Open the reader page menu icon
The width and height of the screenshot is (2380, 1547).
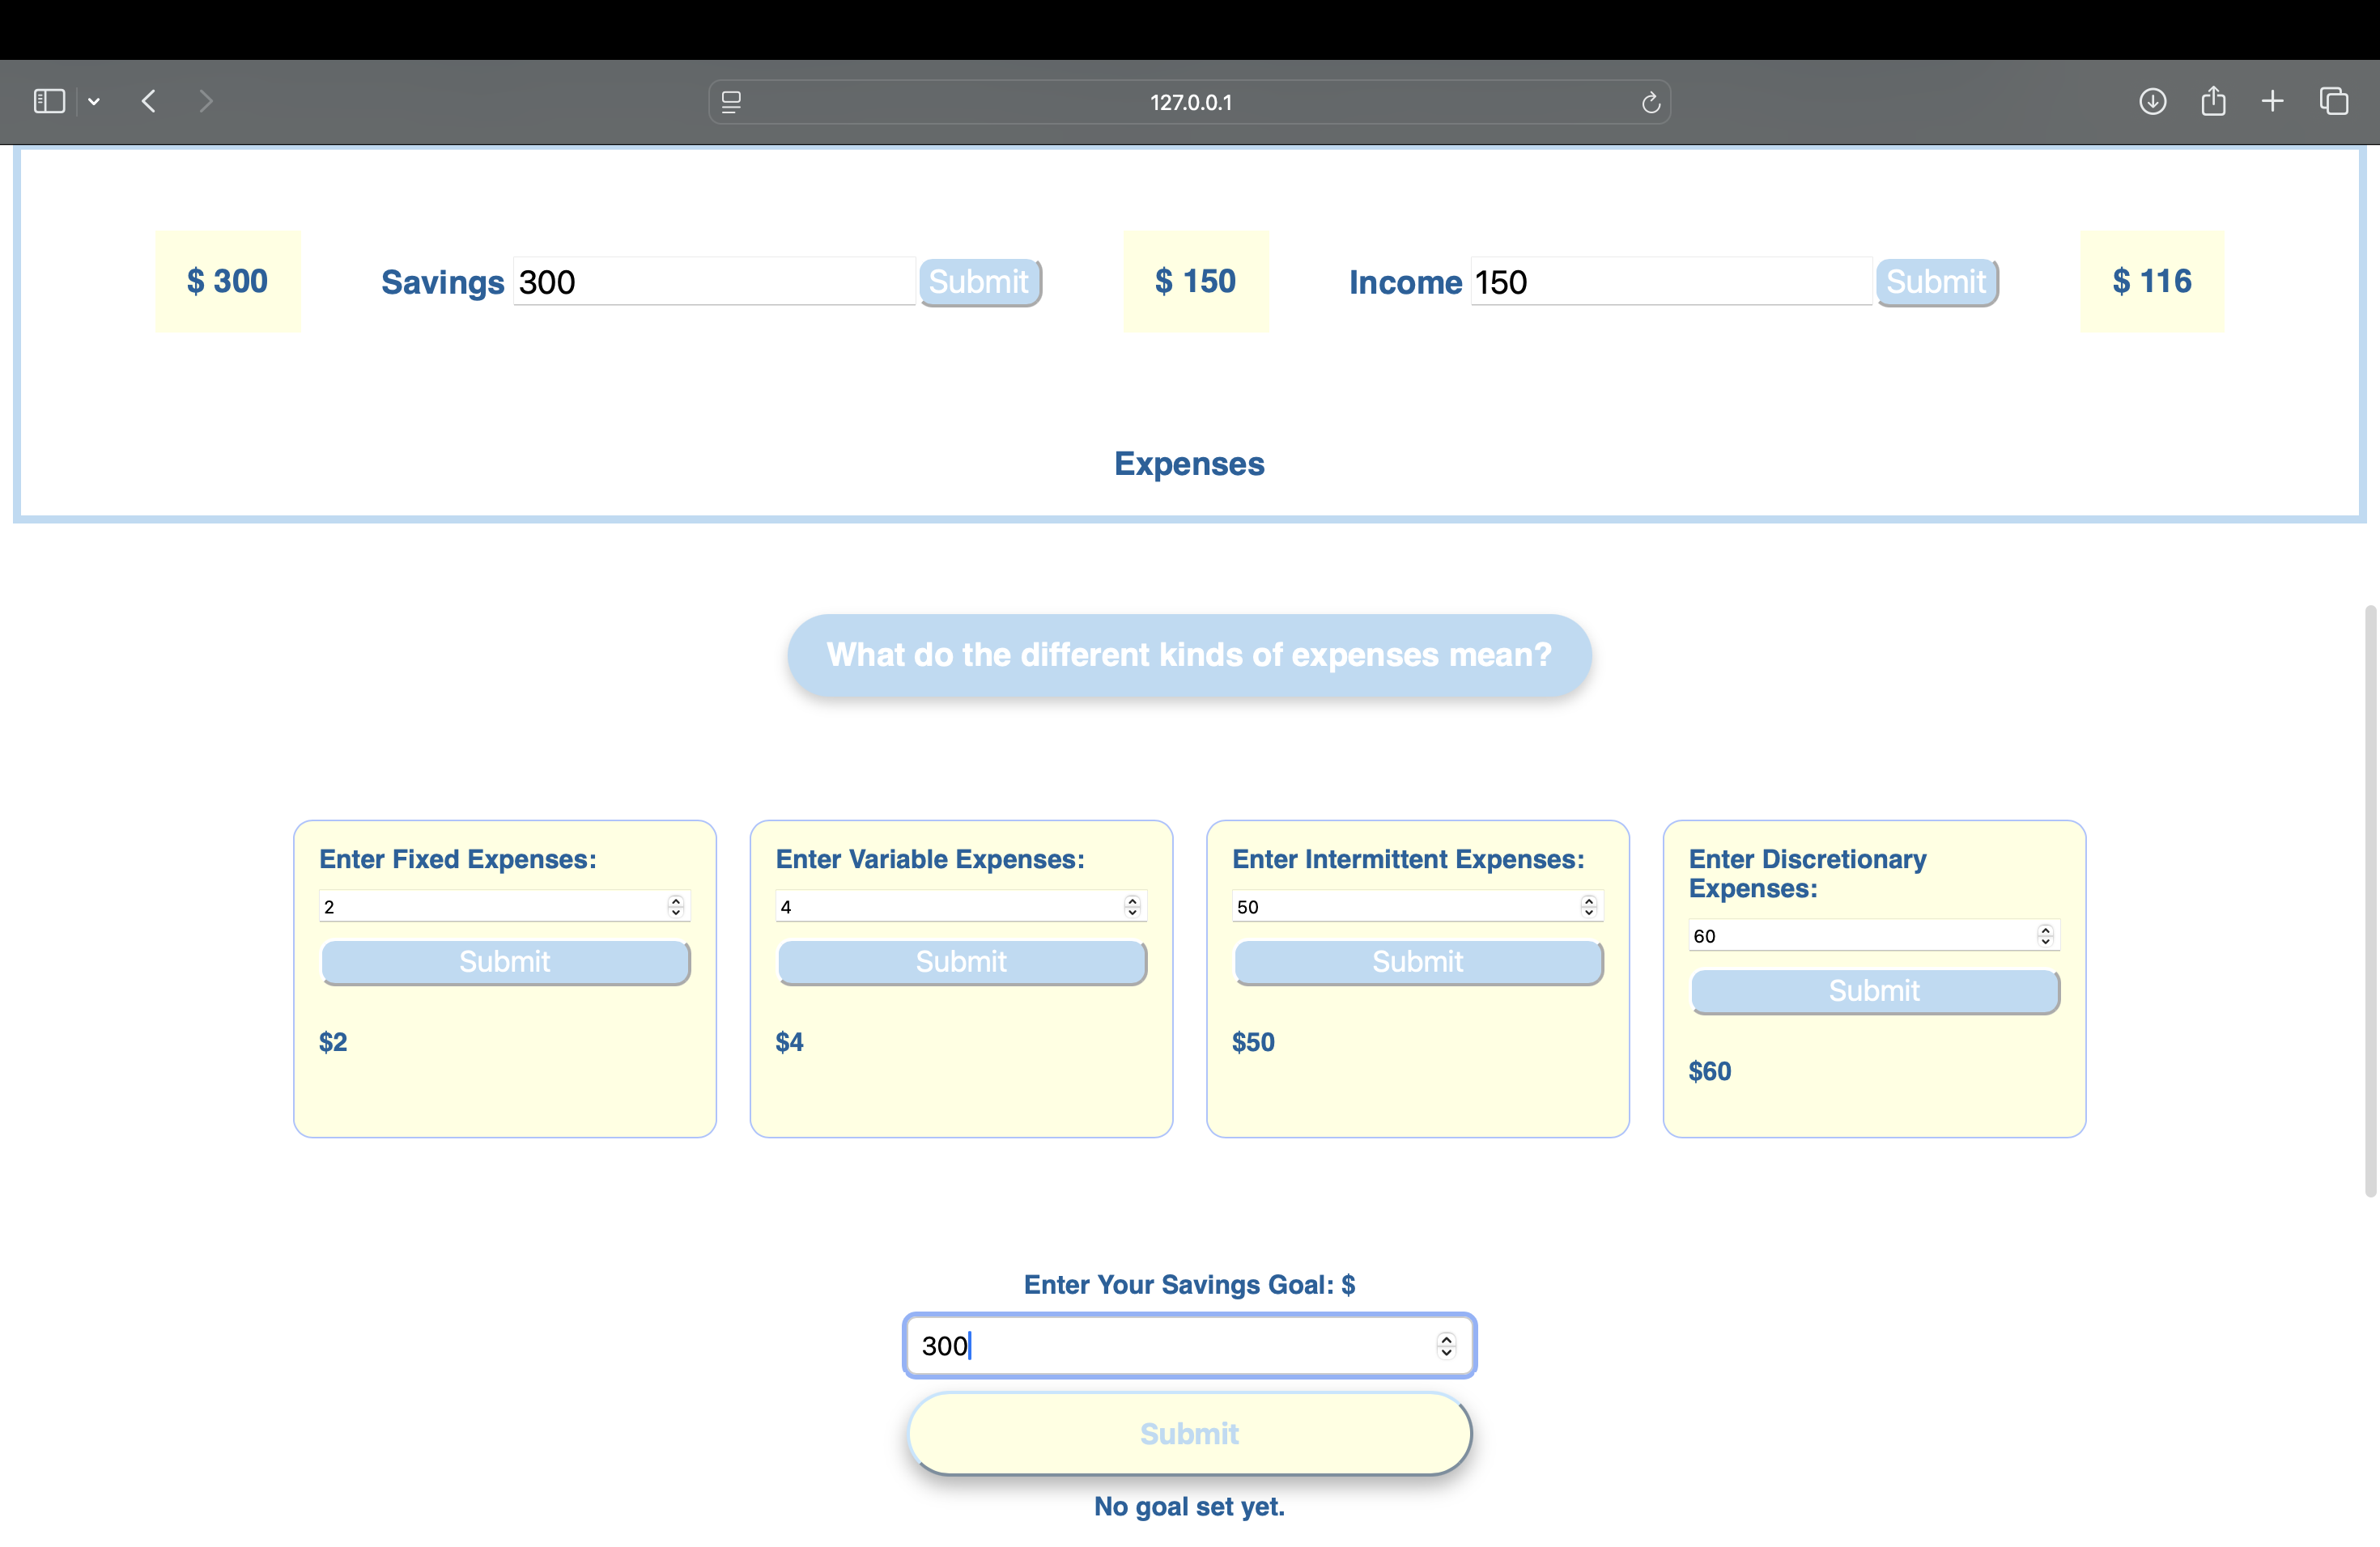point(731,102)
